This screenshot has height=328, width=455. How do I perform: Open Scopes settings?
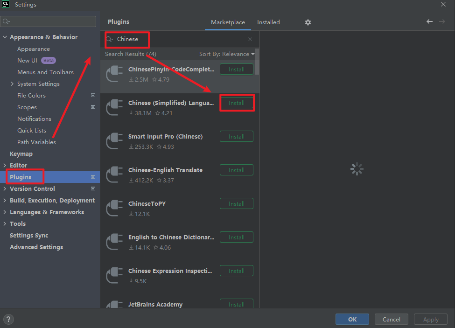click(x=27, y=107)
